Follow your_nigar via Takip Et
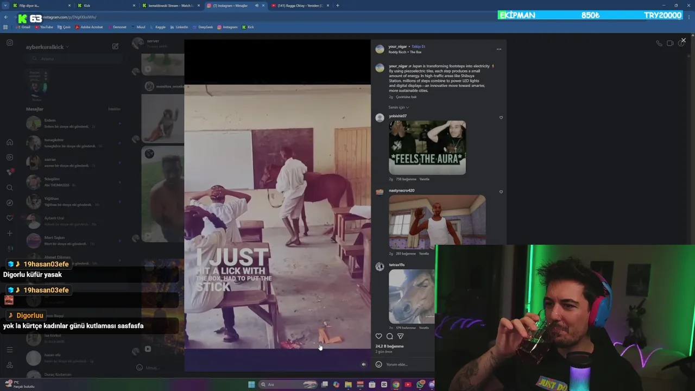The height and width of the screenshot is (391, 695). (418, 47)
